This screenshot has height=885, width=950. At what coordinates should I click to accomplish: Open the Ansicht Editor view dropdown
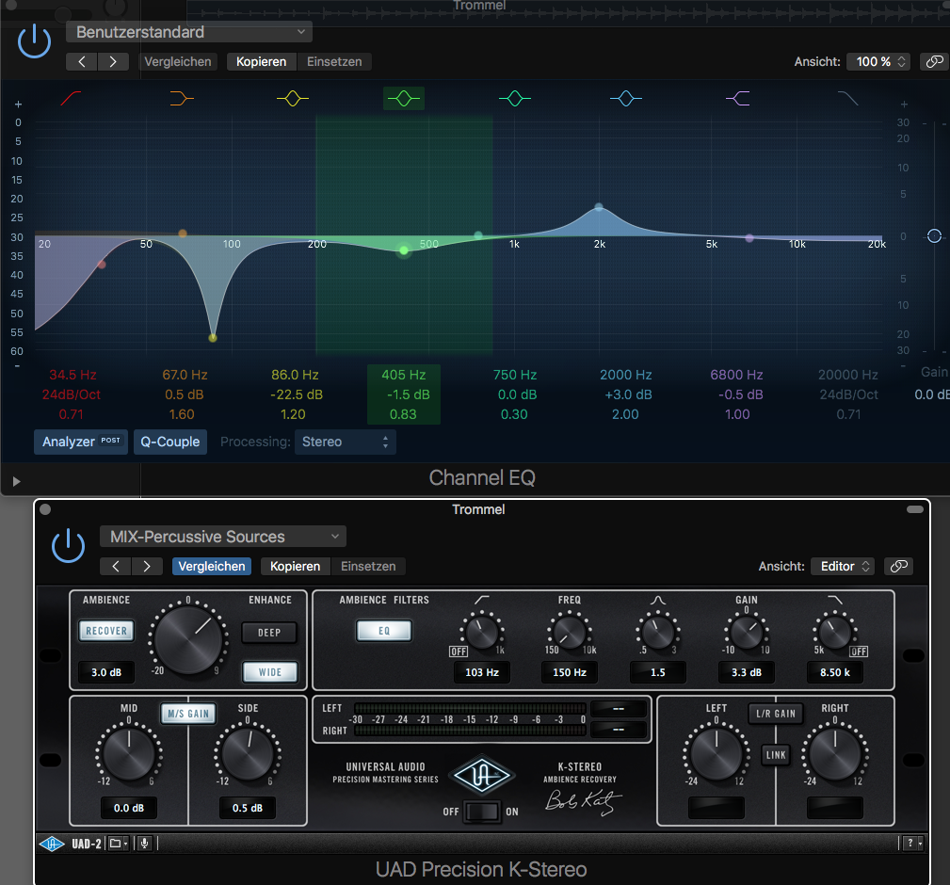pos(842,566)
